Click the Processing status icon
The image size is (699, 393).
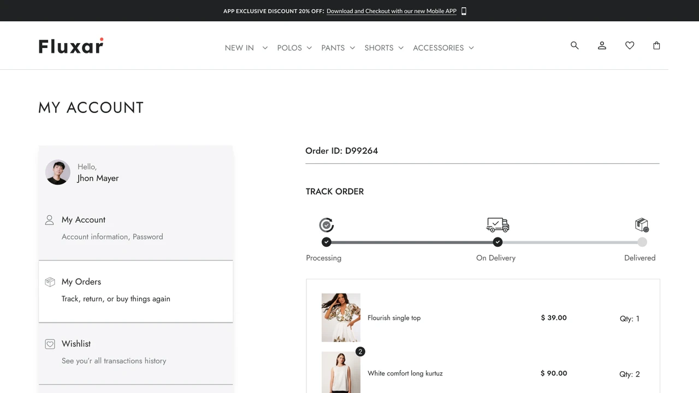[327, 225]
